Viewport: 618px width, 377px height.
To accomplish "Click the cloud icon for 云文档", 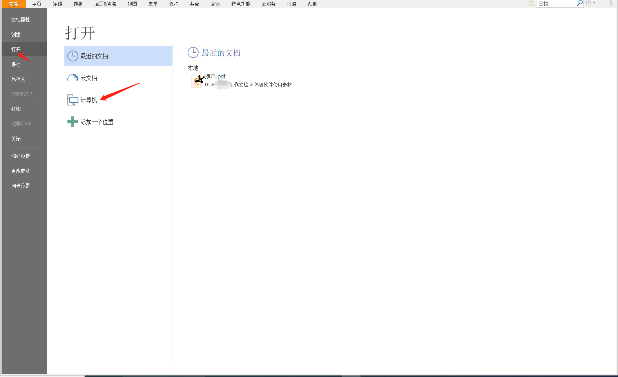I will pos(72,78).
